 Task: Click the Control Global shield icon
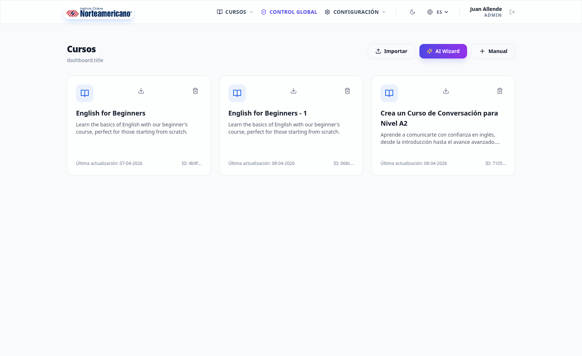[x=264, y=12]
